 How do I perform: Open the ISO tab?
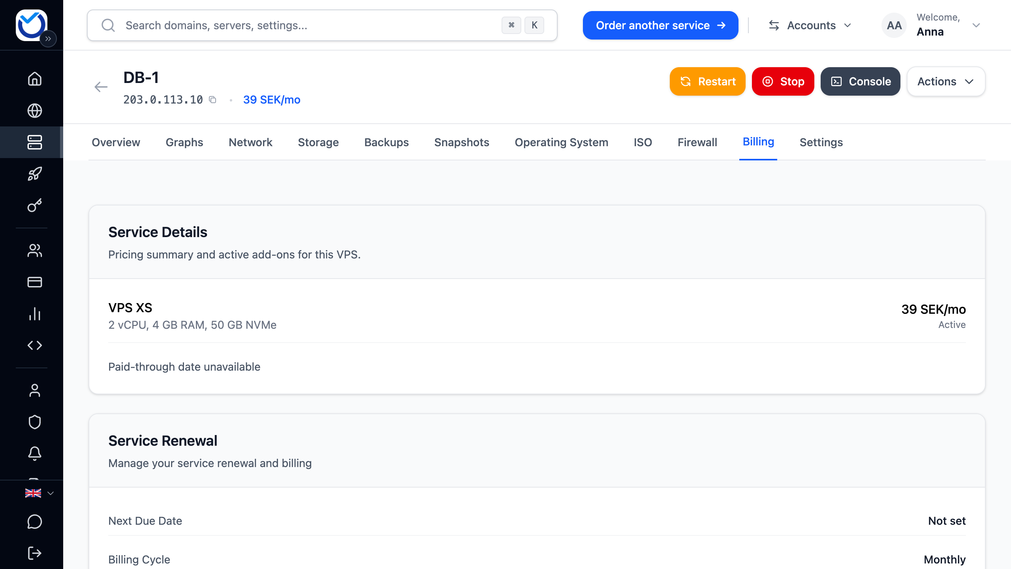pos(643,142)
